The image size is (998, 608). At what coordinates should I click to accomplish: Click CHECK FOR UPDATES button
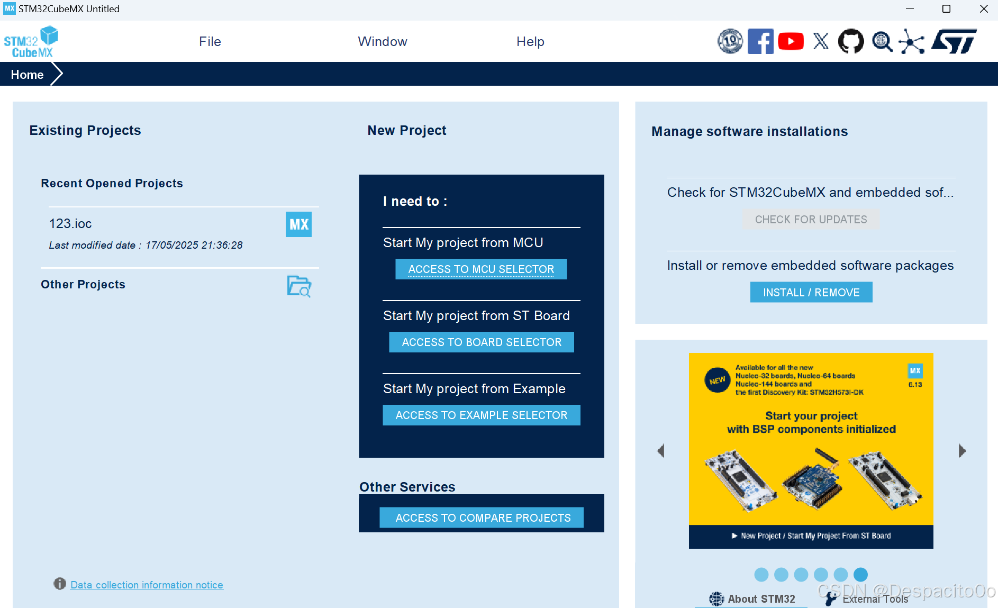click(811, 220)
